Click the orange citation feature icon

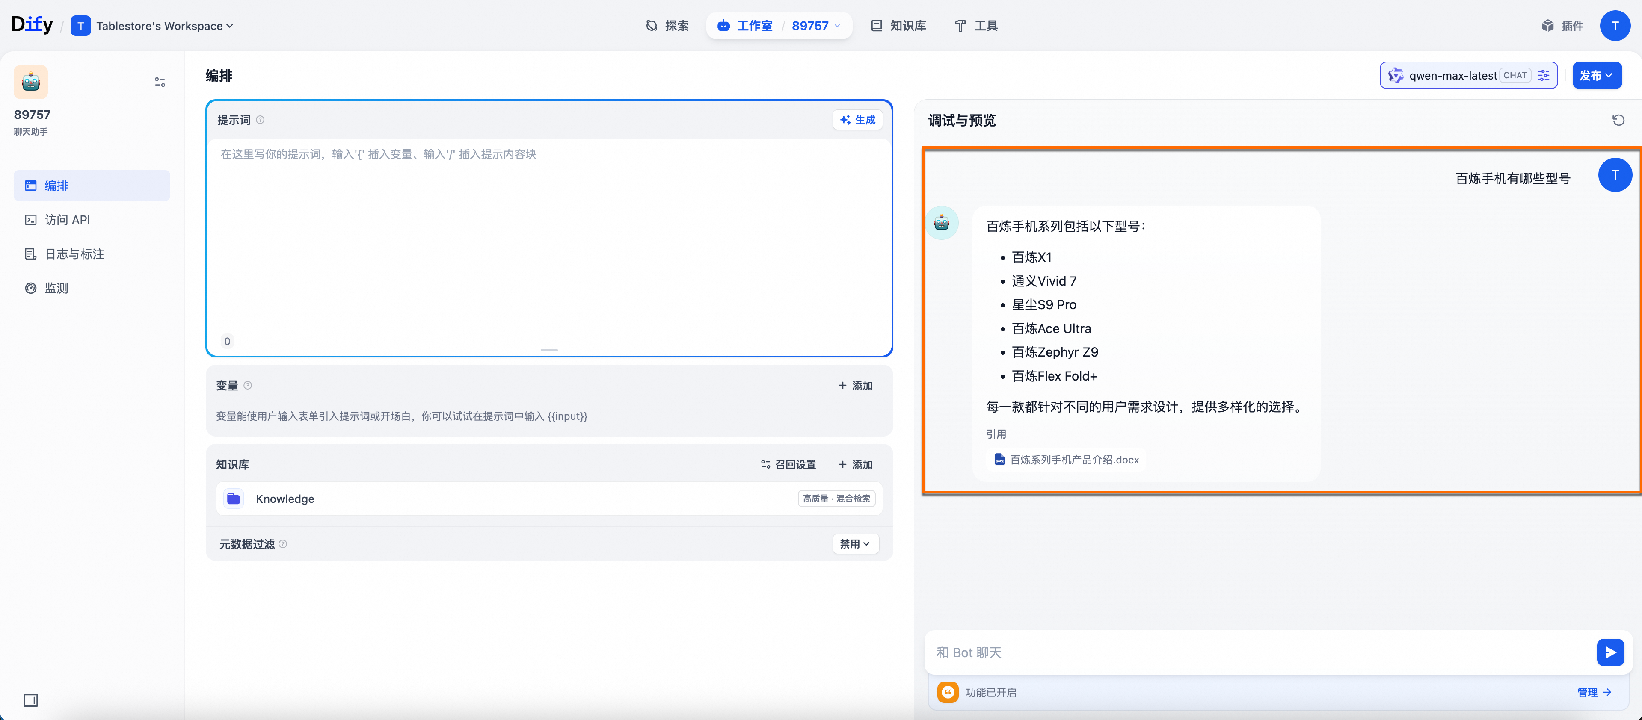pyautogui.click(x=948, y=693)
